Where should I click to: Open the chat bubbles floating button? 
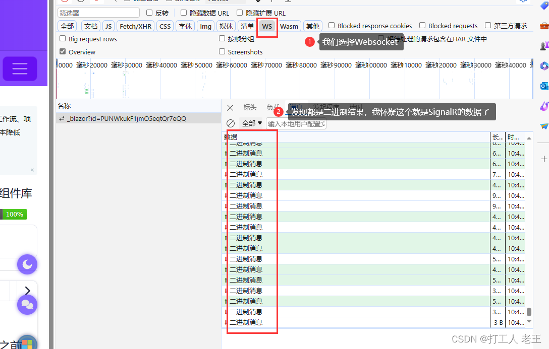[27, 305]
